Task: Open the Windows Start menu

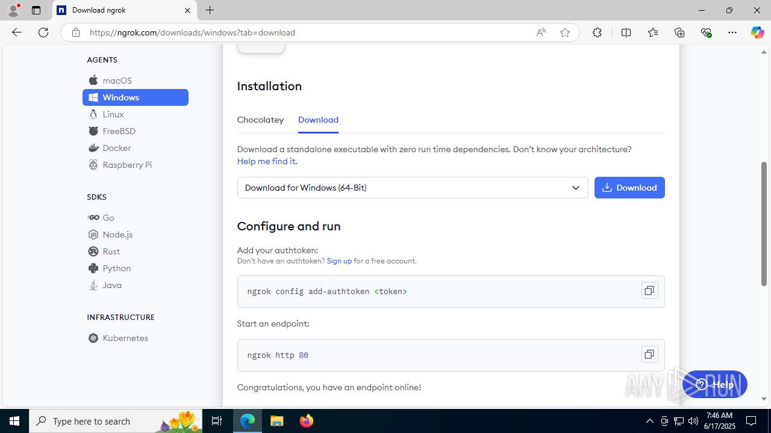Action: click(14, 421)
